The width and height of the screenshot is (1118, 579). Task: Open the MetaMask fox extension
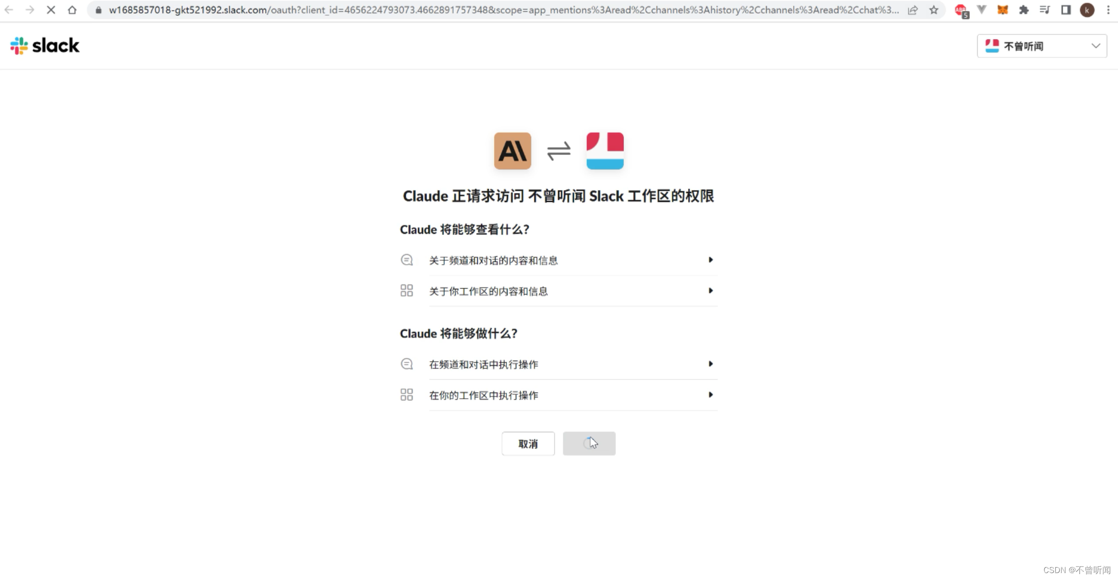(1002, 10)
